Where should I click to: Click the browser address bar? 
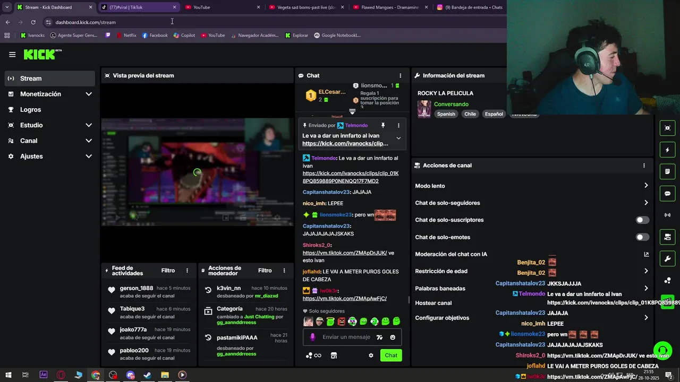pyautogui.click(x=274, y=22)
